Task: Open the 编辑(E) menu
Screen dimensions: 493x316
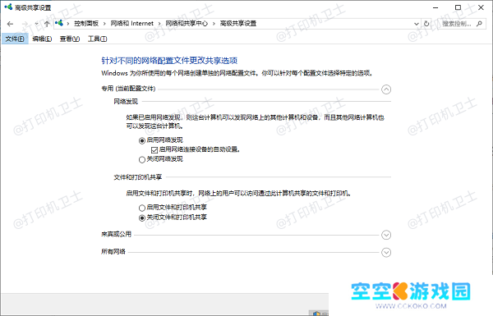Action: 42,39
